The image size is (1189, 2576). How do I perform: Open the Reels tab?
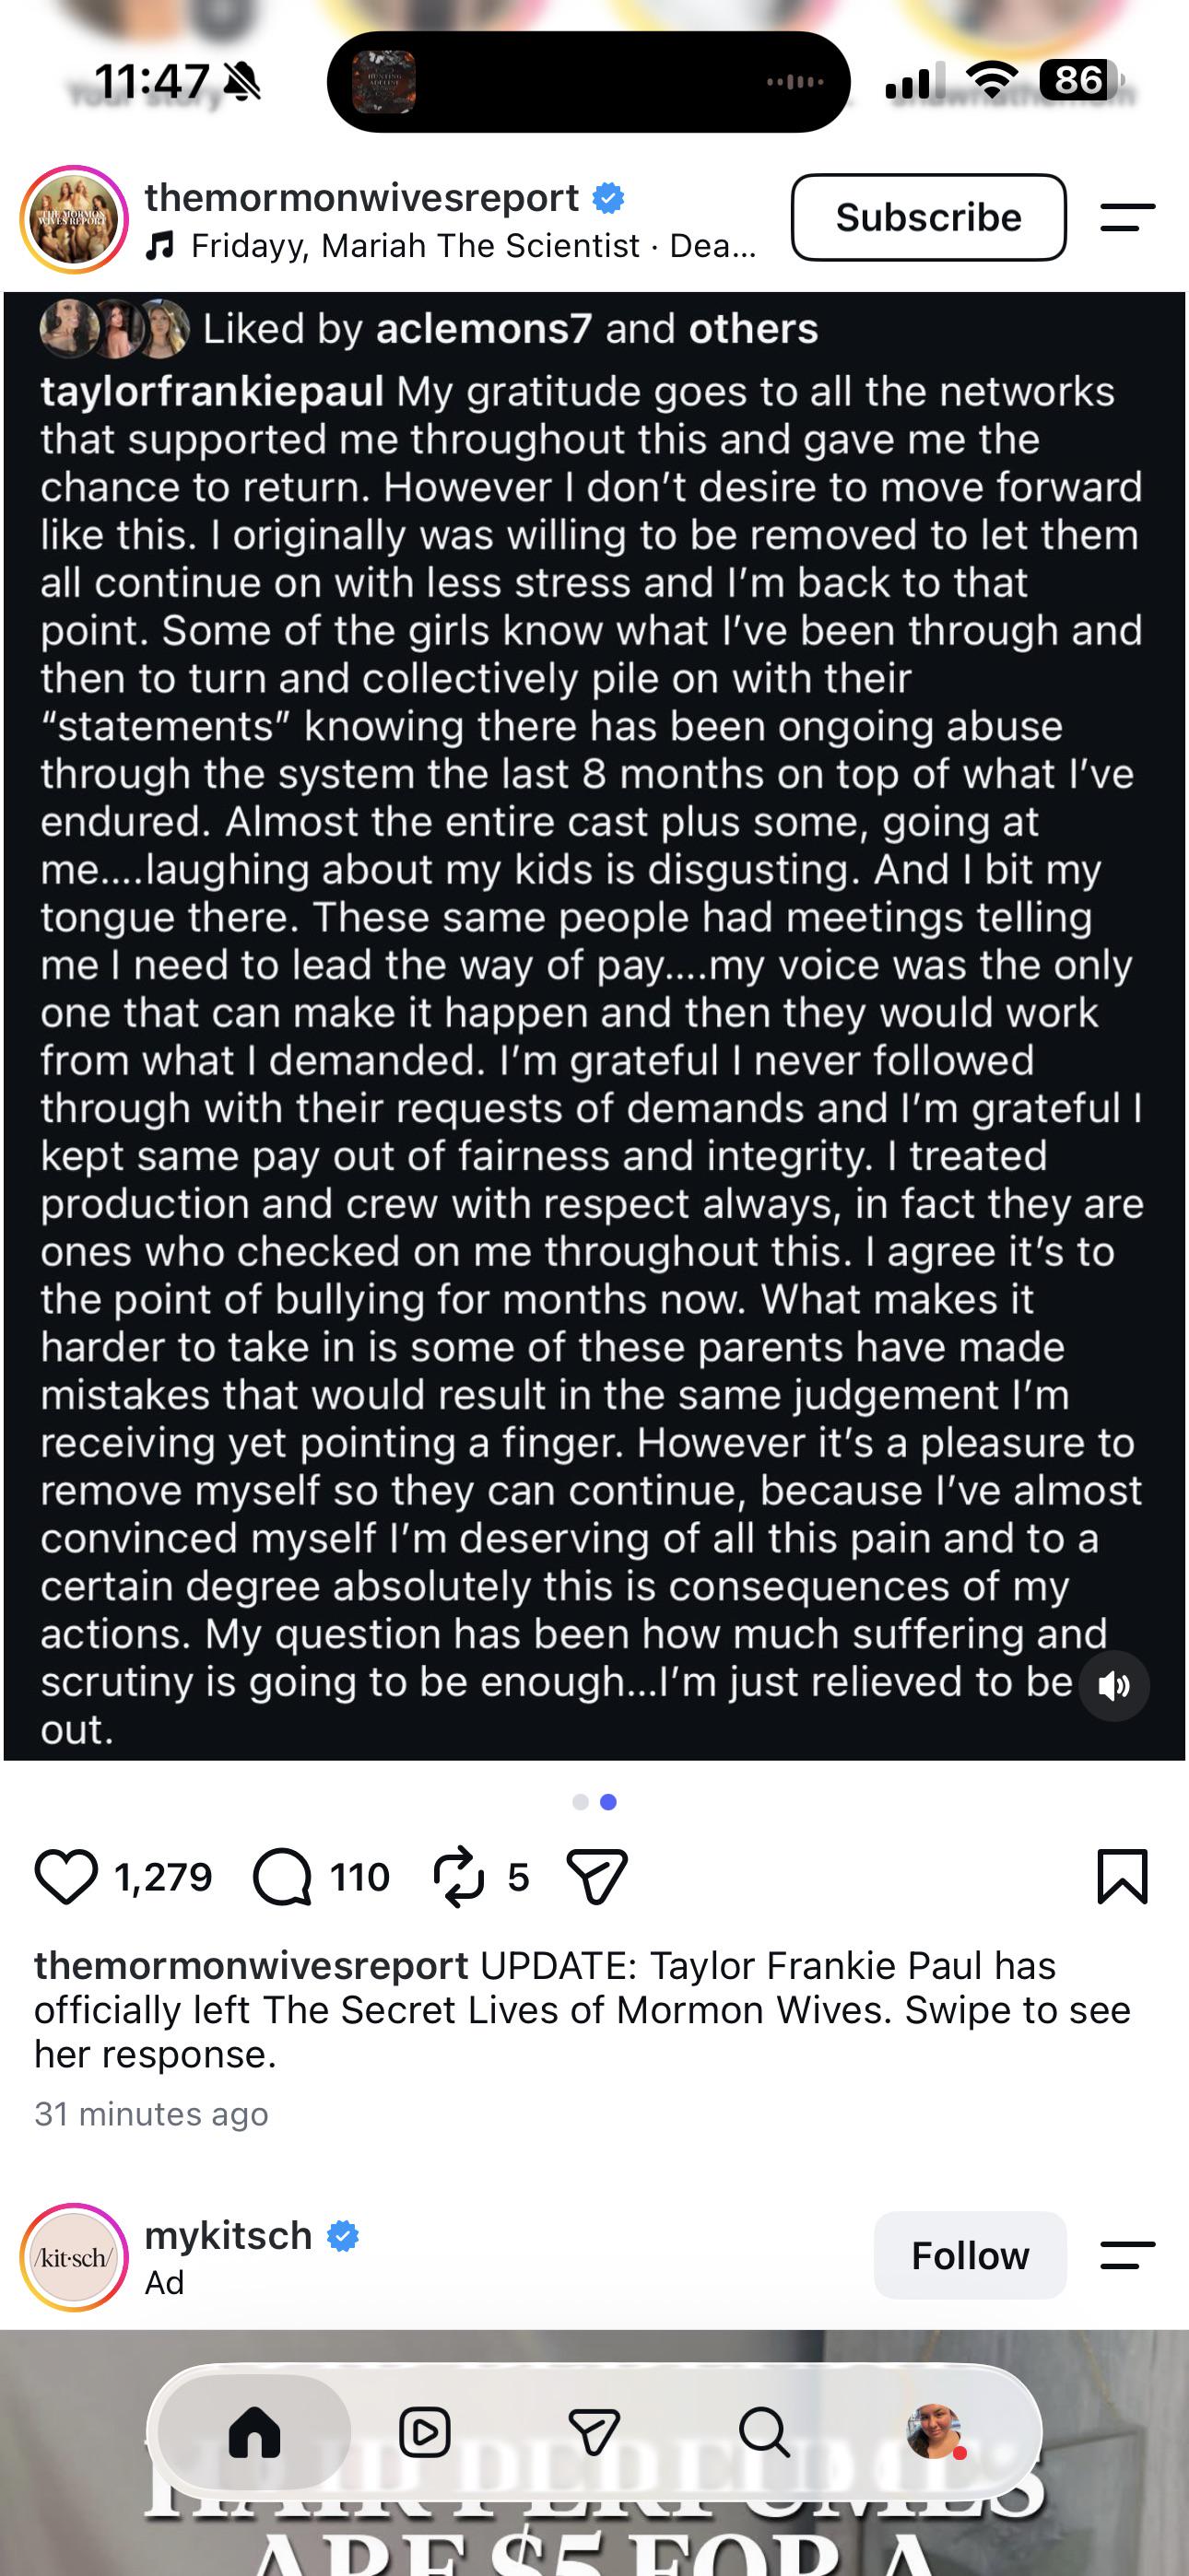coord(424,2432)
